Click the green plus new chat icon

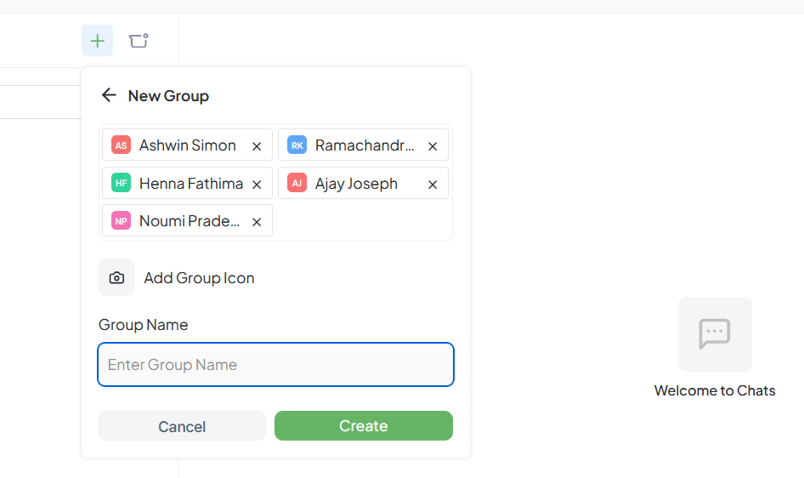tap(98, 41)
